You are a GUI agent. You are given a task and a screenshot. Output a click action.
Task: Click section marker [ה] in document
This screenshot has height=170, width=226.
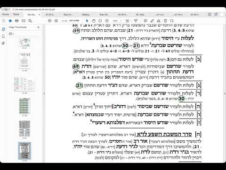198,106
